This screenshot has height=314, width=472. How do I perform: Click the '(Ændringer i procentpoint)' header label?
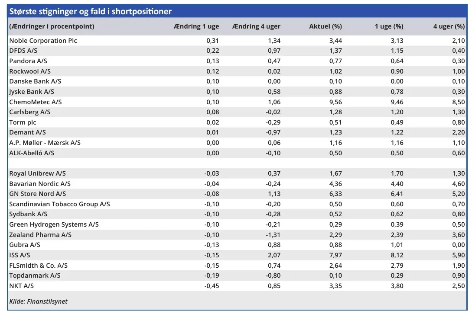click(x=52, y=26)
